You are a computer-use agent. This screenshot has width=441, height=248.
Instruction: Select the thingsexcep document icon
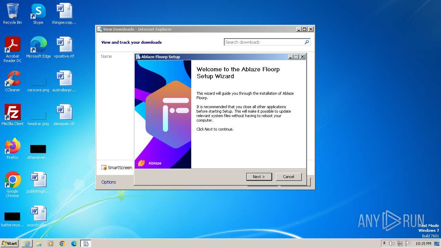tap(64, 14)
